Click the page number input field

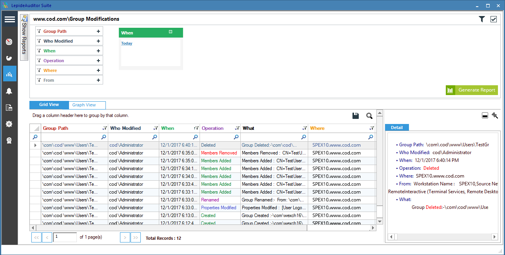65,237
